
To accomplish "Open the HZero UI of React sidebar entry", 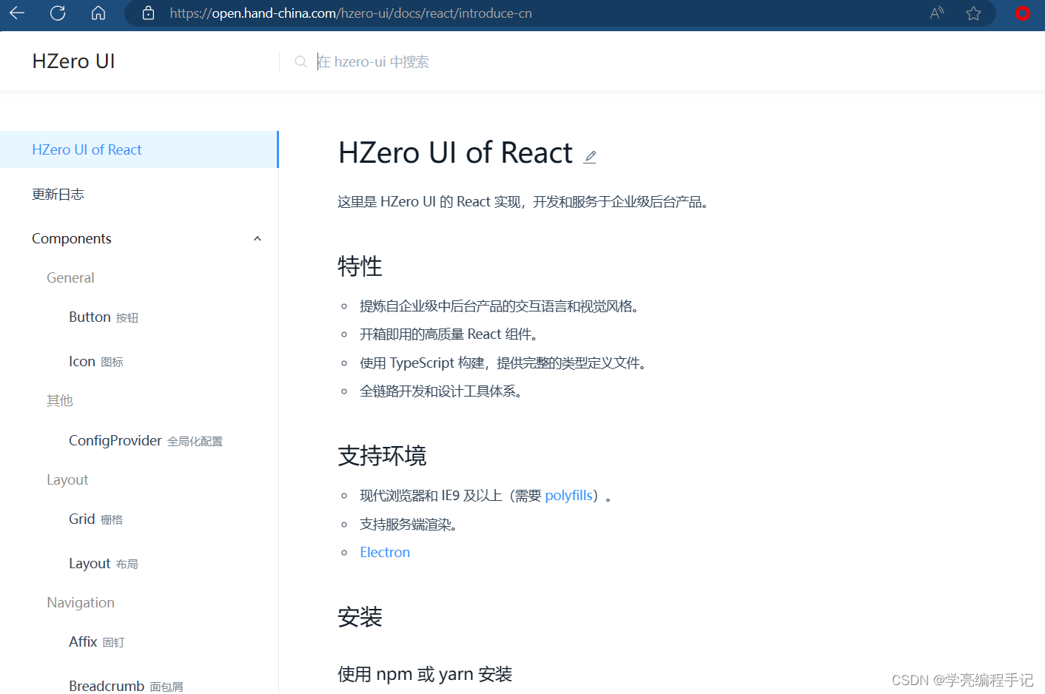I will point(87,149).
